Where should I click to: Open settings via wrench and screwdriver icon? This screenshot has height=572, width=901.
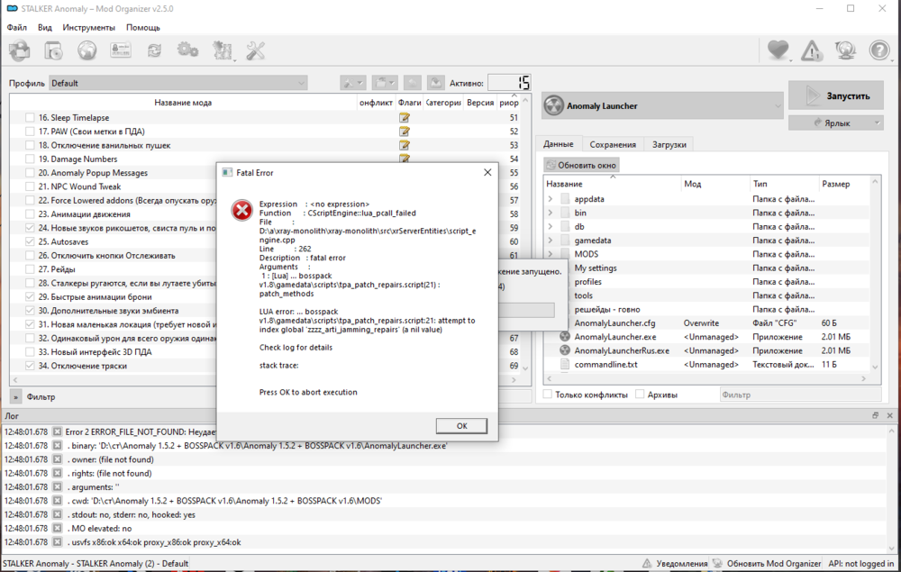tap(256, 51)
